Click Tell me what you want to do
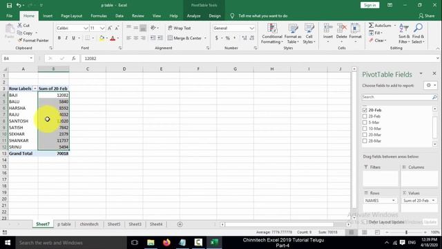This screenshot has height=249, width=442. [263, 16]
